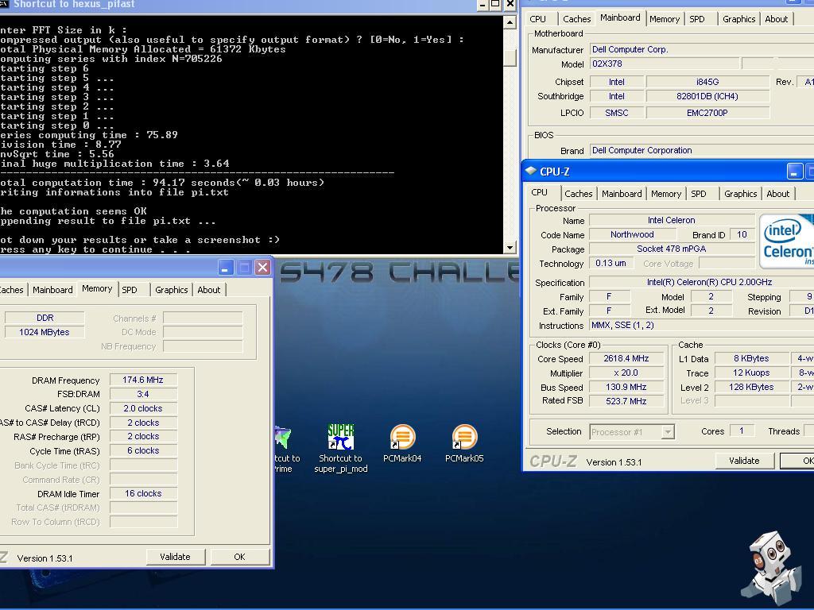Open the Prime shortcut icon on desktop
The width and height of the screenshot is (814, 610).
tap(285, 448)
